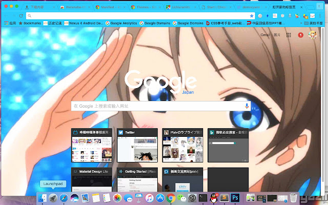Image resolution: width=328 pixels, height=205 pixels.
Task: Open the Nexus 4 Android bookmark
Action: coord(84,23)
